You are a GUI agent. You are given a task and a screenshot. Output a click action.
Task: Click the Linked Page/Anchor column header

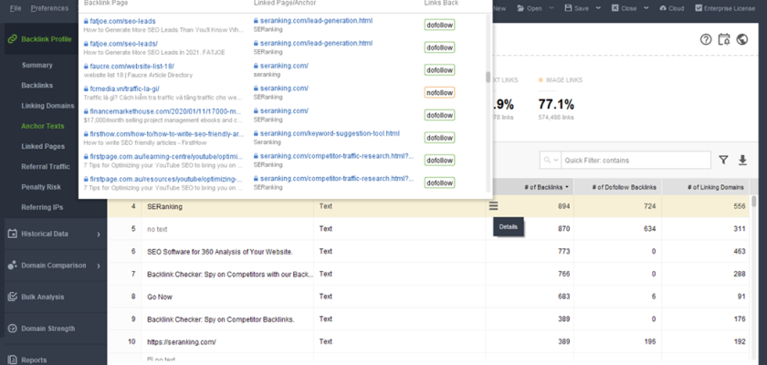tap(285, 3)
